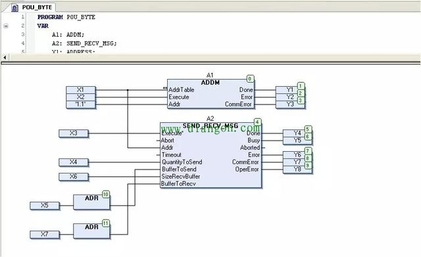
Task: Click the Aborted output pin
Action: (250, 147)
